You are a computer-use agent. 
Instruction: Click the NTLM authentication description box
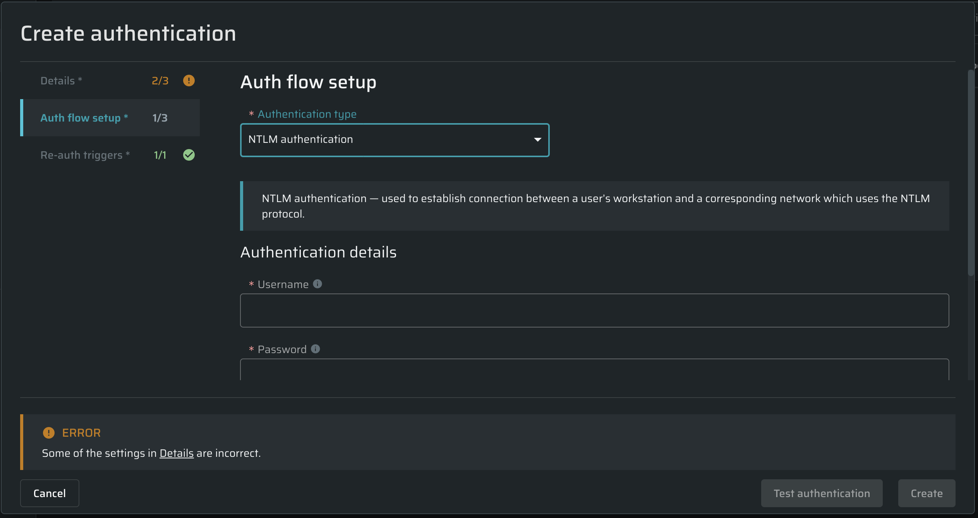point(595,206)
